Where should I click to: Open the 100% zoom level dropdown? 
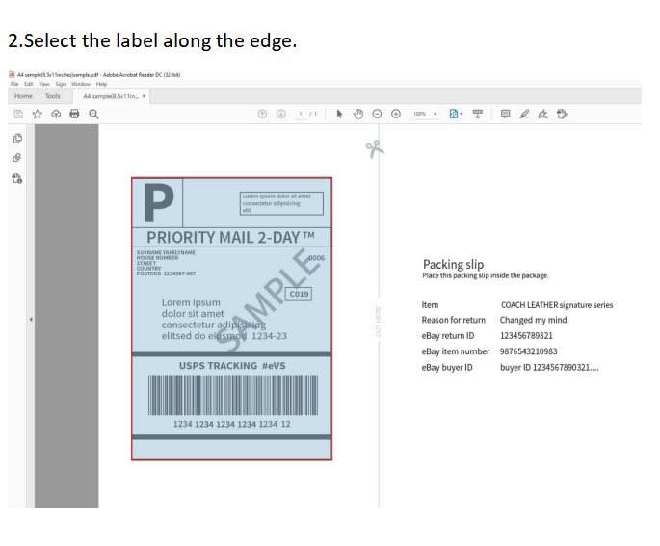[425, 114]
